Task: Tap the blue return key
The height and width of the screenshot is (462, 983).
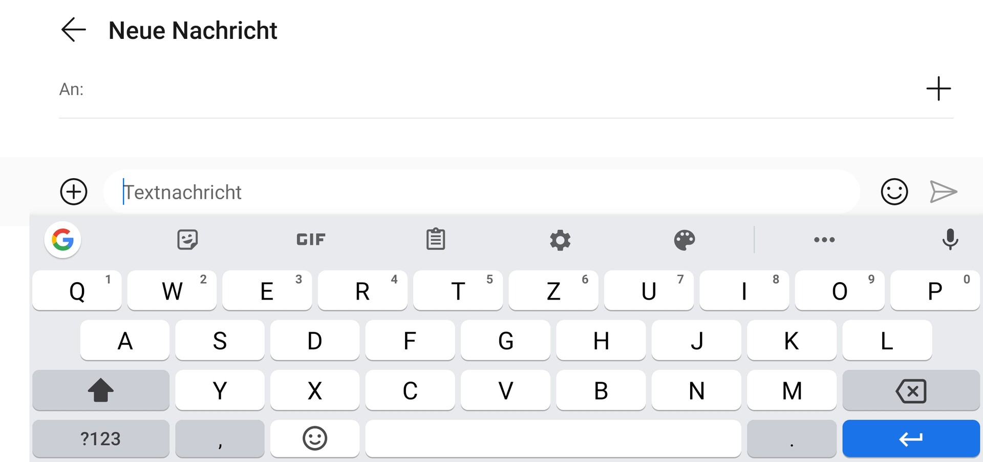Action: [911, 439]
